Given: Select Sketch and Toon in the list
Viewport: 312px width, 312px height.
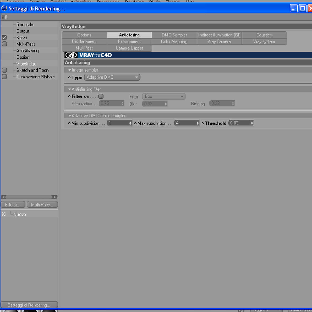Looking at the screenshot, I should 32,70.
